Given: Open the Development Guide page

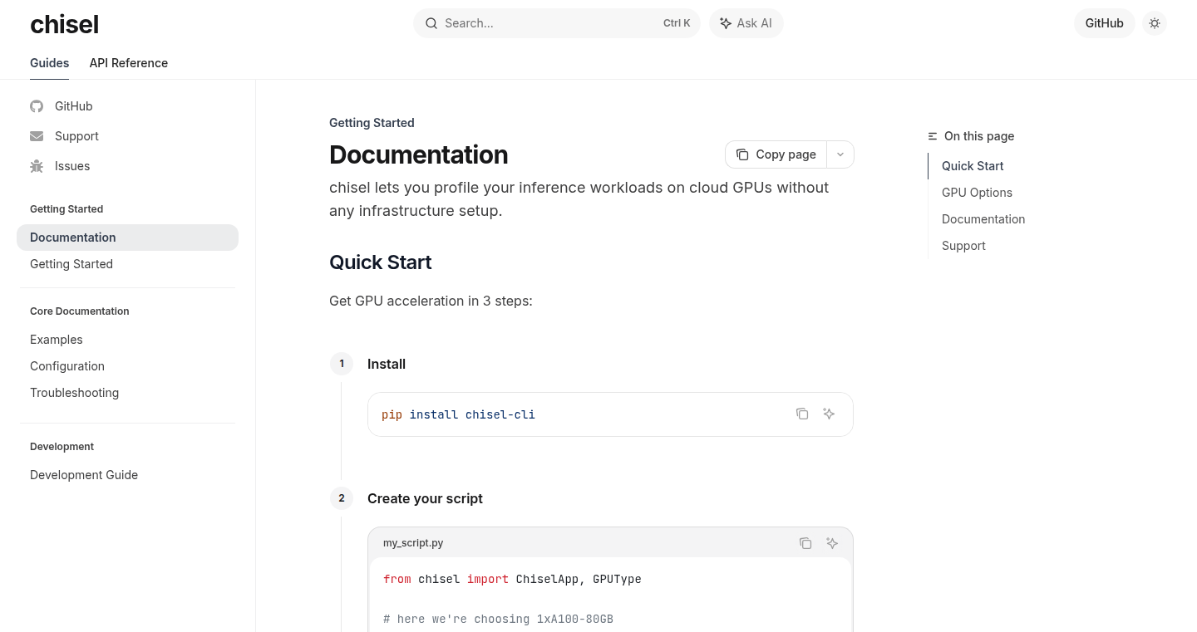Looking at the screenshot, I should (x=127, y=475).
